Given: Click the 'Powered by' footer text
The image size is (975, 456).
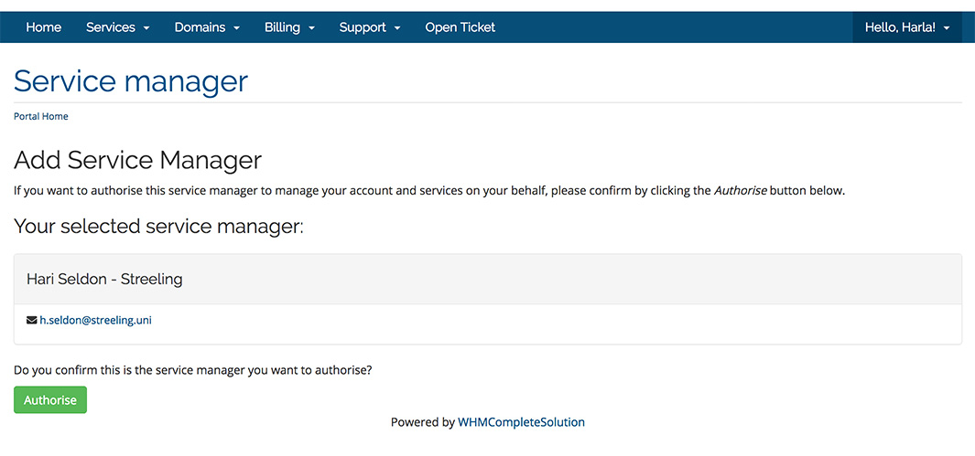Looking at the screenshot, I should click(422, 422).
